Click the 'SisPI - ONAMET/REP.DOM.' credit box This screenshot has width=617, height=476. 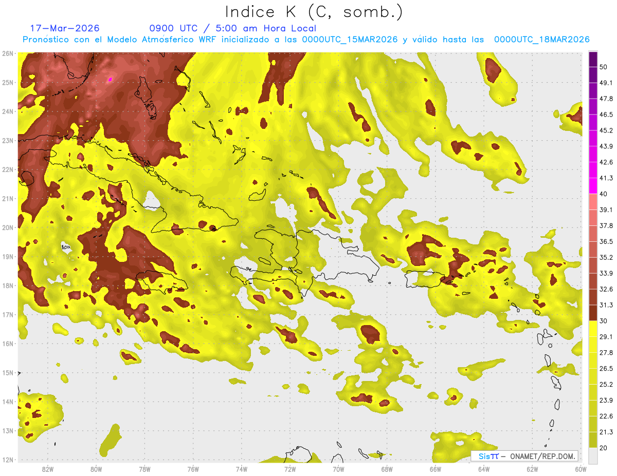524,456
